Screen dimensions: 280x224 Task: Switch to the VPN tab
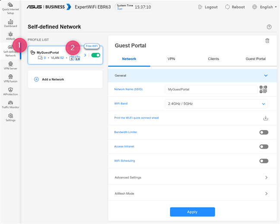(171, 59)
